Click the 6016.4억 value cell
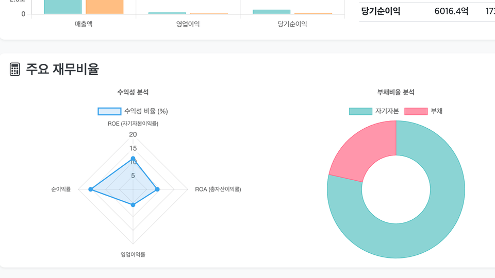Viewport: 495px width, 278px height. coord(452,11)
